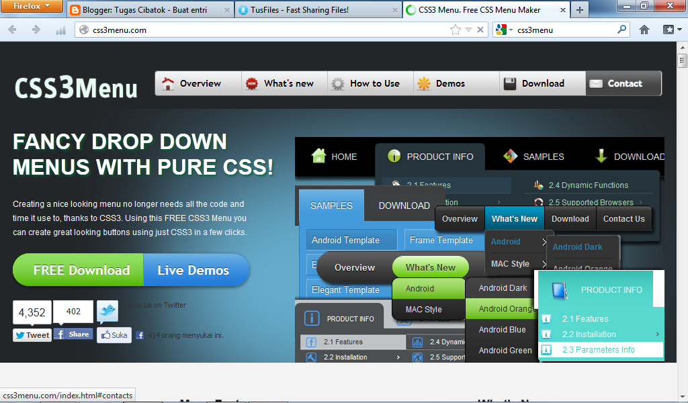Viewport: 688px width, 403px height.
Task: Click the red New badge icon
Action: (251, 83)
